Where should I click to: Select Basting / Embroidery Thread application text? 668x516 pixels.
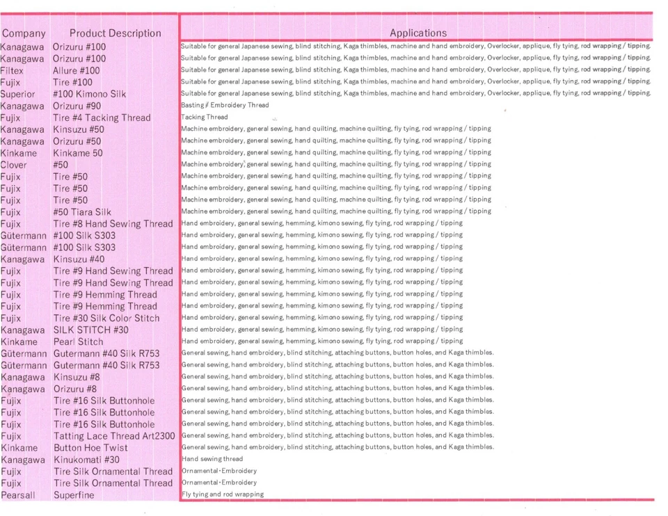(x=225, y=105)
